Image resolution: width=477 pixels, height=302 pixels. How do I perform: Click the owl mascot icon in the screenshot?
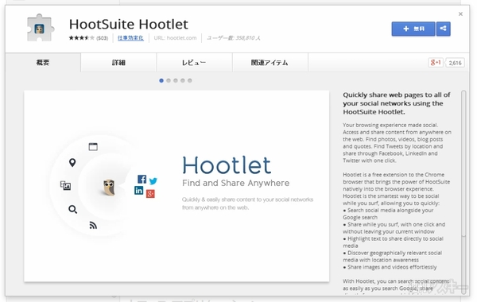coord(109,187)
